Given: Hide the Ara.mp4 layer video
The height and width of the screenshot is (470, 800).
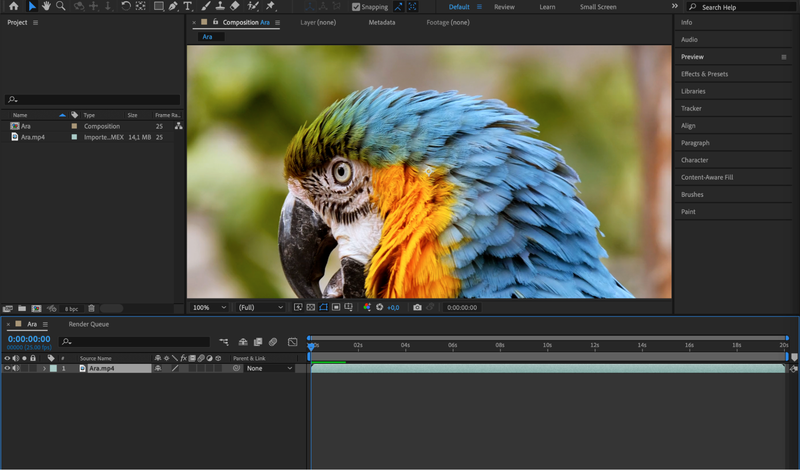Looking at the screenshot, I should pyautogui.click(x=7, y=368).
